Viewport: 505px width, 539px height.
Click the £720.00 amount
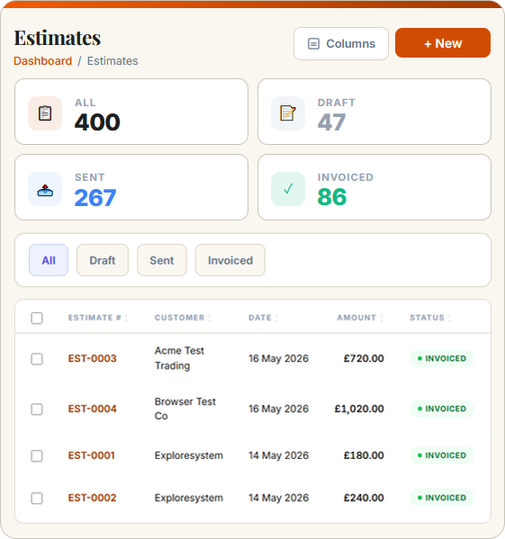[364, 358]
